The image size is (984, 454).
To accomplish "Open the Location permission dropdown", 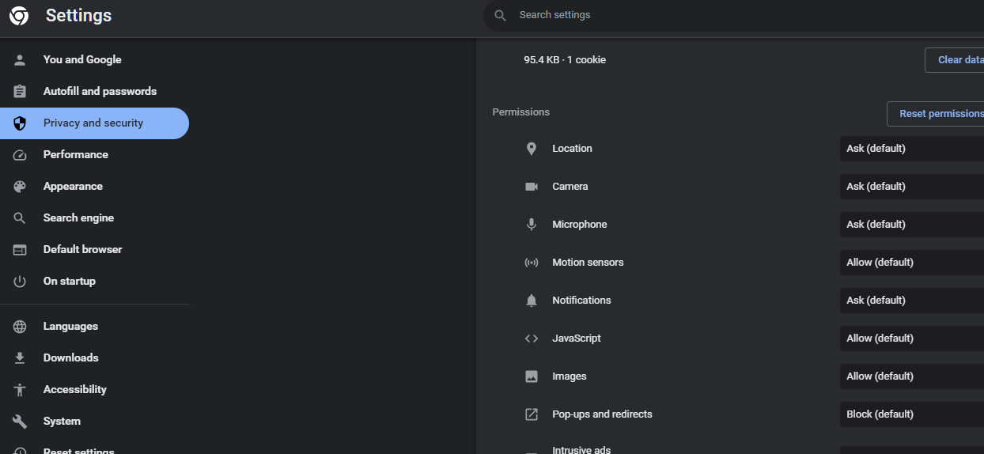I will click(x=911, y=149).
